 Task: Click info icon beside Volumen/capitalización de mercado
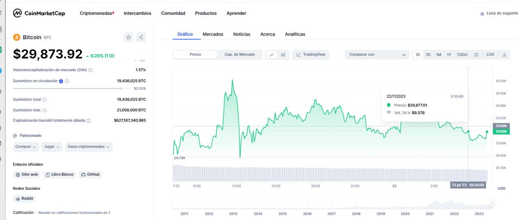pyautogui.click(x=90, y=70)
